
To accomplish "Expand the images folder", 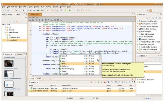I will (5, 30).
